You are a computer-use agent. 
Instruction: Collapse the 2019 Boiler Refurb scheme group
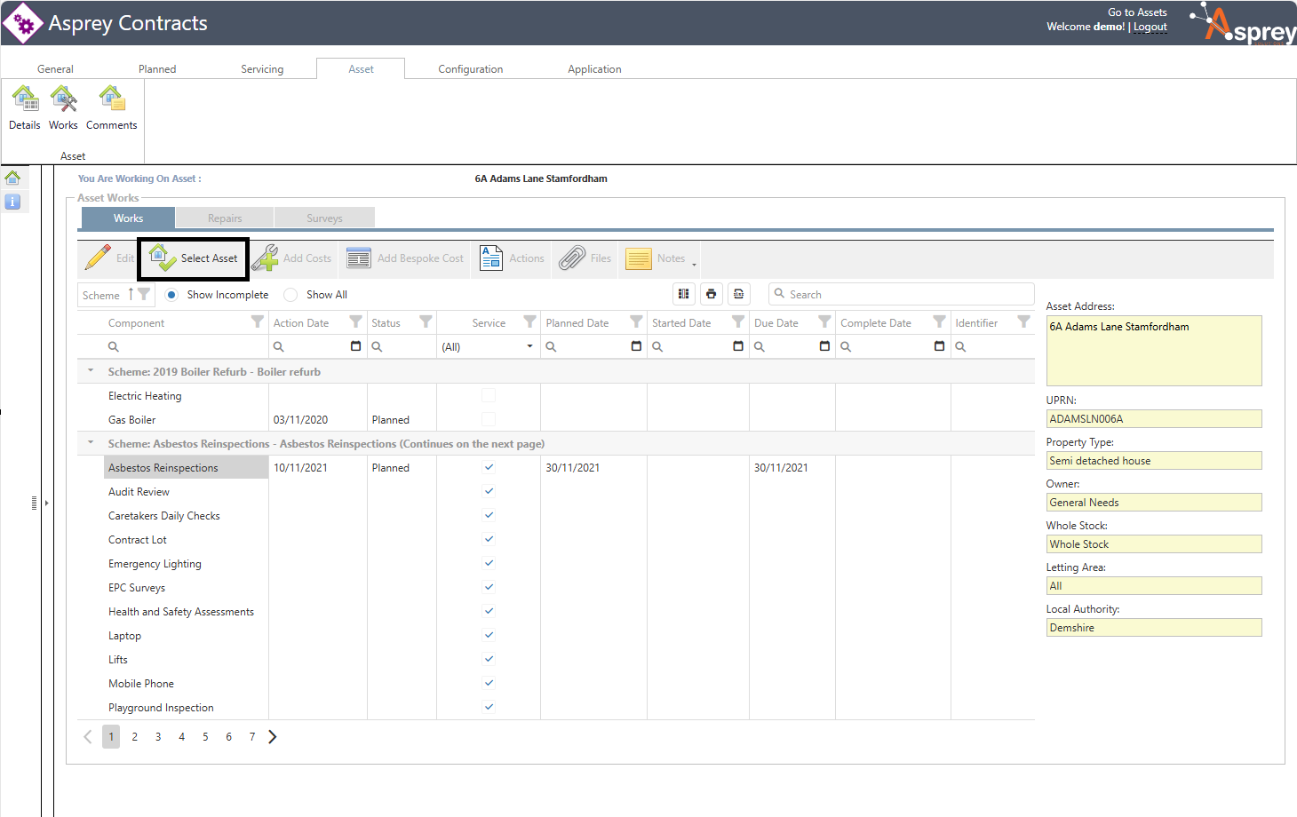(x=91, y=371)
